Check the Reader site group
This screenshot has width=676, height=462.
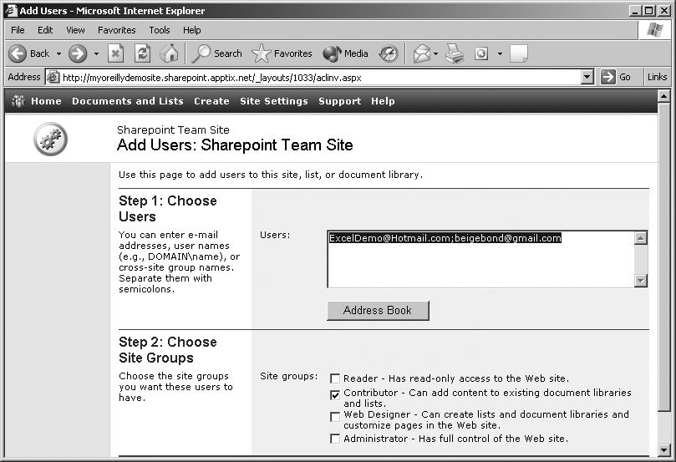pyautogui.click(x=335, y=378)
